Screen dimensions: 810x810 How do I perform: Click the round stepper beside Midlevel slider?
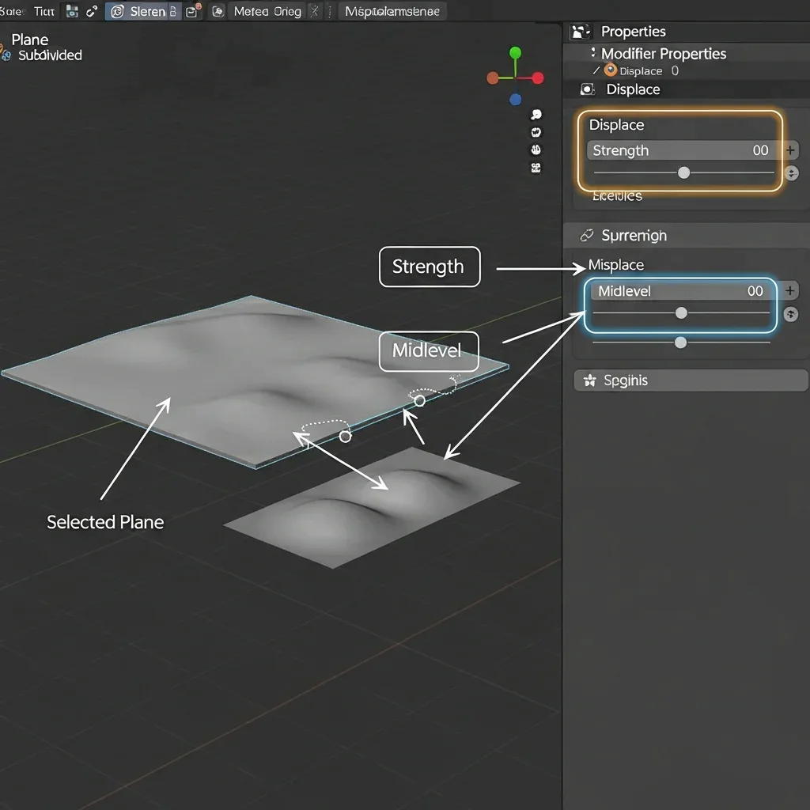[x=790, y=314]
